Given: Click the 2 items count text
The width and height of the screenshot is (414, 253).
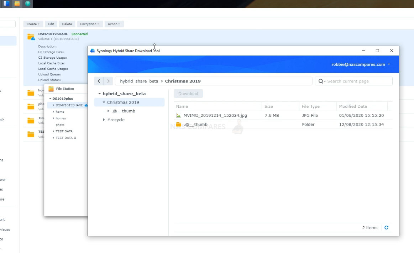Looking at the screenshot, I should tap(370, 228).
